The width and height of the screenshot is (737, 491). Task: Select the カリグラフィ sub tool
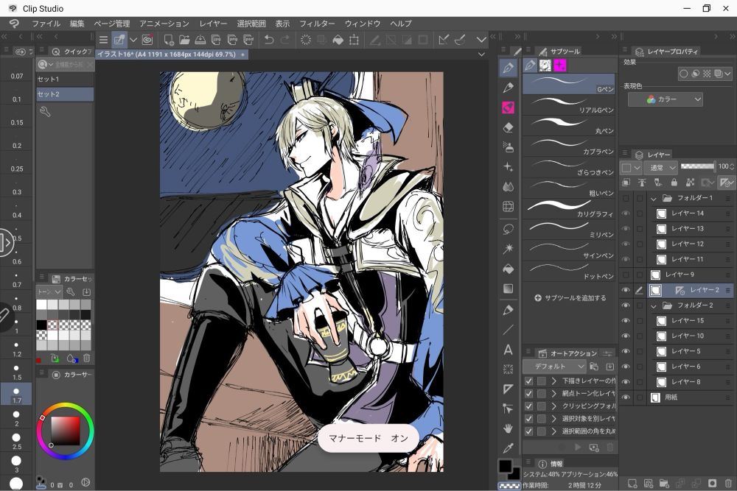click(x=569, y=209)
